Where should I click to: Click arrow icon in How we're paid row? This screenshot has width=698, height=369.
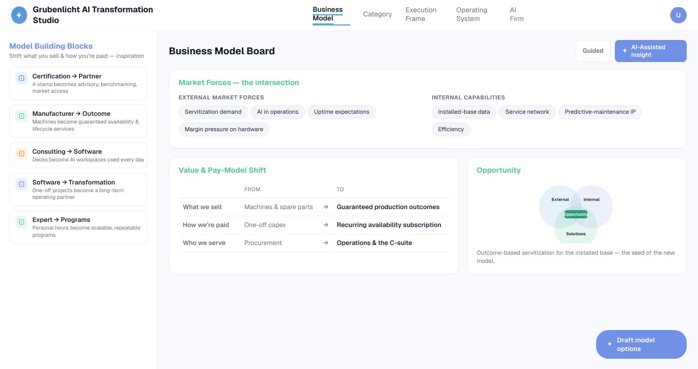pos(326,225)
